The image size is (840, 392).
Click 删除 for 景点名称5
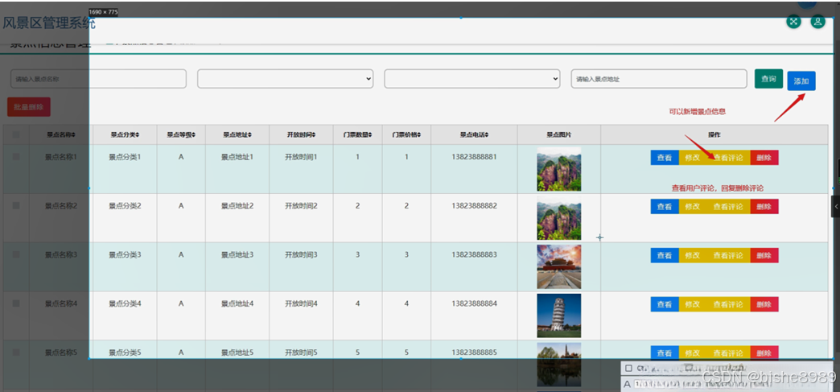[764, 353]
